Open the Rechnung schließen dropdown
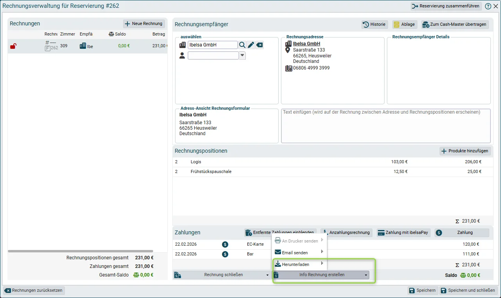Image resolution: width=501 pixels, height=298 pixels. coord(268,275)
